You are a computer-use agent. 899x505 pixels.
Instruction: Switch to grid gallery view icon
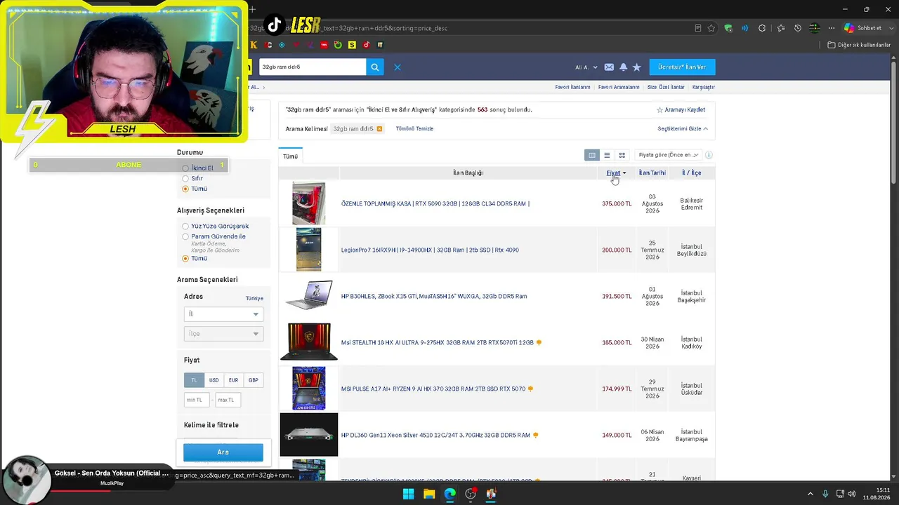click(x=622, y=155)
